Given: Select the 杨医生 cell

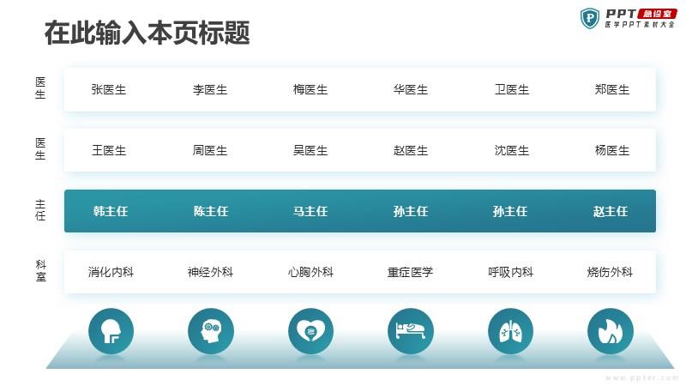Looking at the screenshot, I should tap(611, 151).
